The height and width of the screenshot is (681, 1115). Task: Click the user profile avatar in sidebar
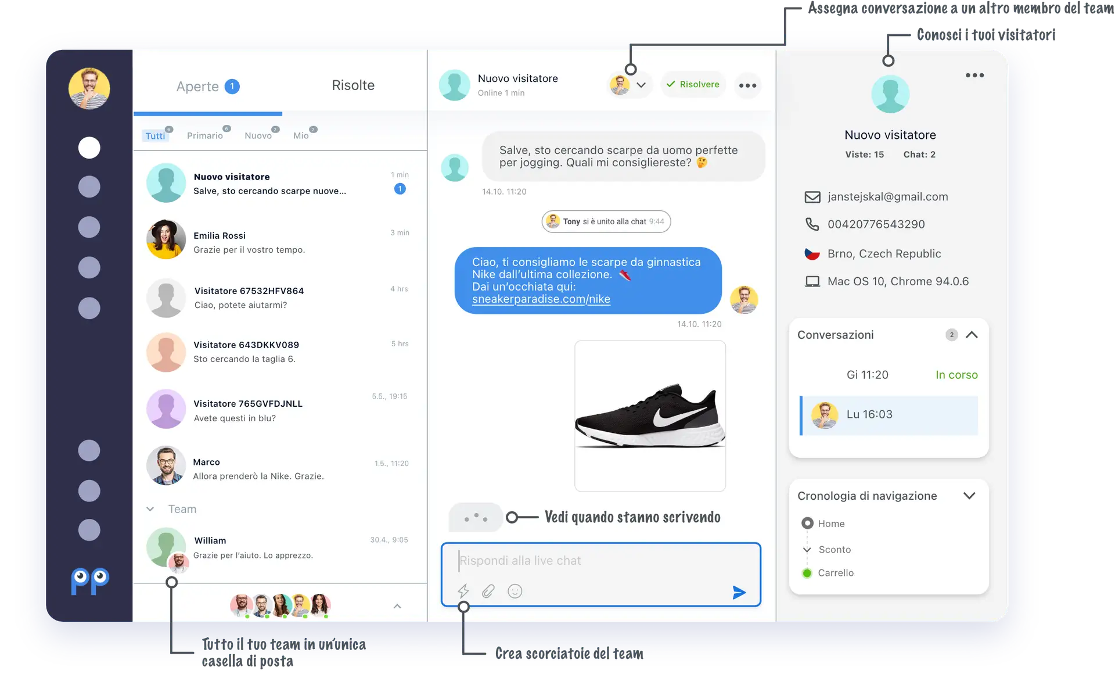89,88
